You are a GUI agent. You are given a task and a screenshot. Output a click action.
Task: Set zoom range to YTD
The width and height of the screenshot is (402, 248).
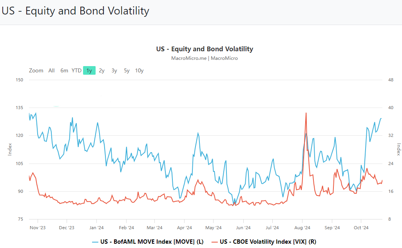tap(76, 71)
